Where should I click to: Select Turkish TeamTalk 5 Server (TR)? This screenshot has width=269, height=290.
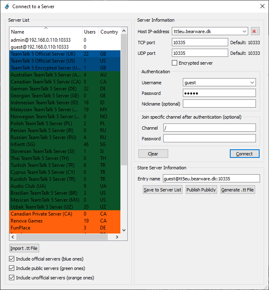65,165
